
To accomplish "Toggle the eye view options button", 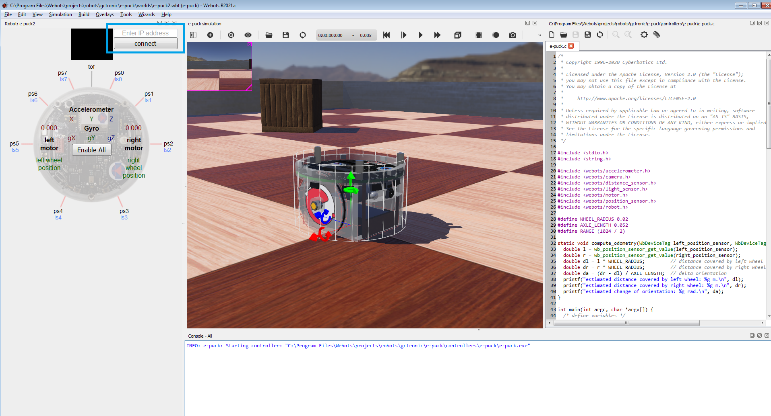I will [x=248, y=35].
